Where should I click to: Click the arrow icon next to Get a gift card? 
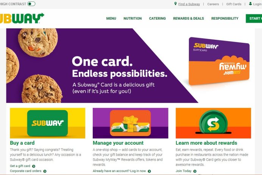coord(34,166)
